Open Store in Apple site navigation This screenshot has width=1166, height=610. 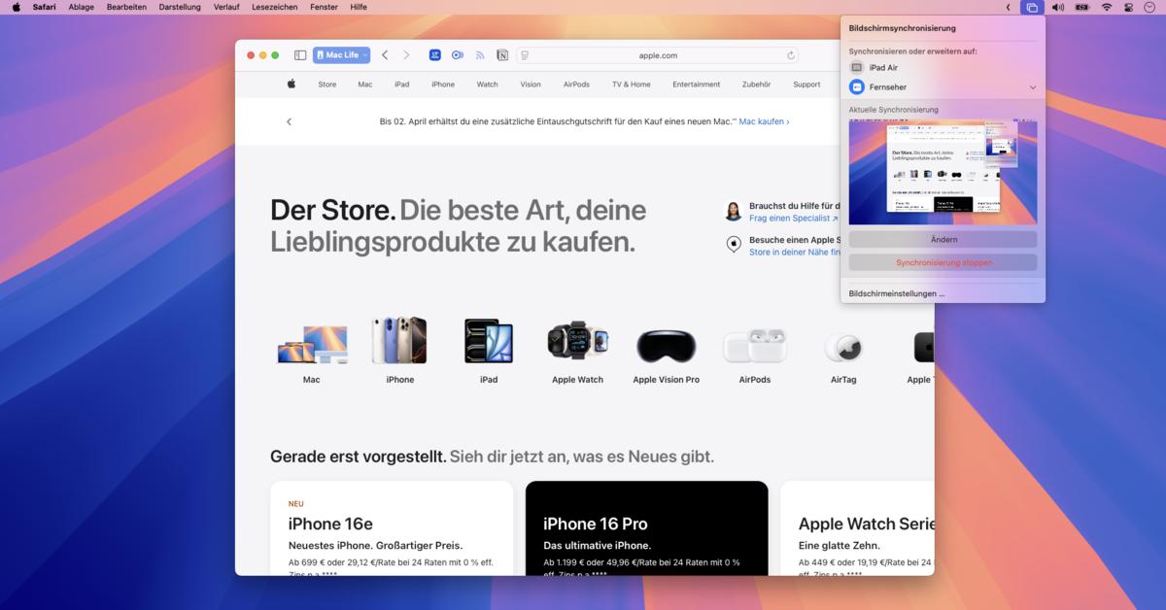[327, 85]
